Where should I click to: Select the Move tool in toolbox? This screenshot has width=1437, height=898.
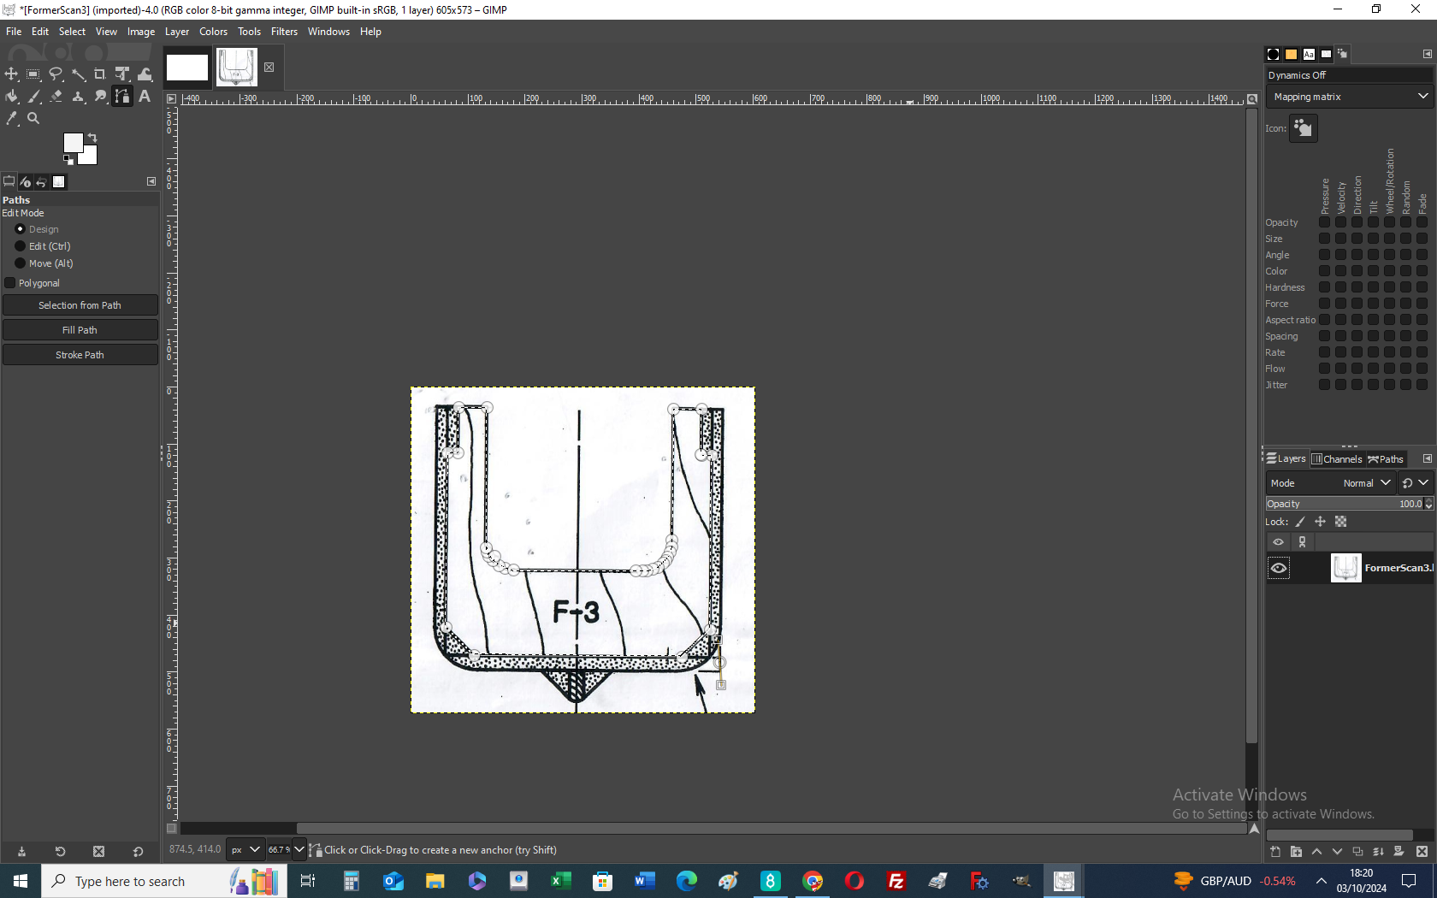tap(11, 74)
